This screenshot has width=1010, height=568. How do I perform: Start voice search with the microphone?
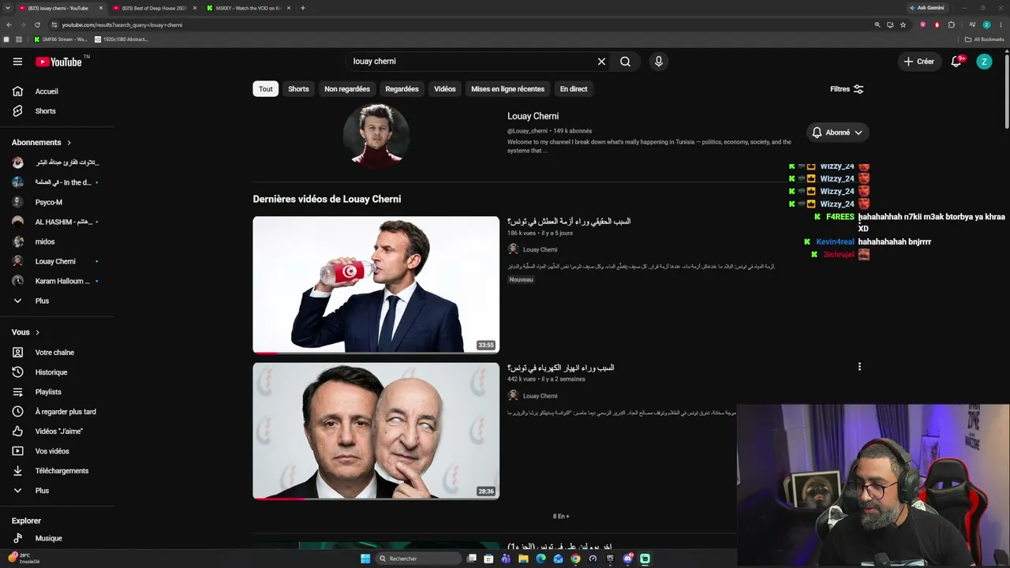[659, 62]
